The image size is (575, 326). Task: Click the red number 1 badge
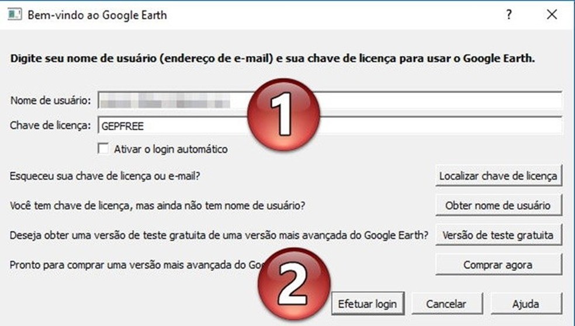coord(283,115)
